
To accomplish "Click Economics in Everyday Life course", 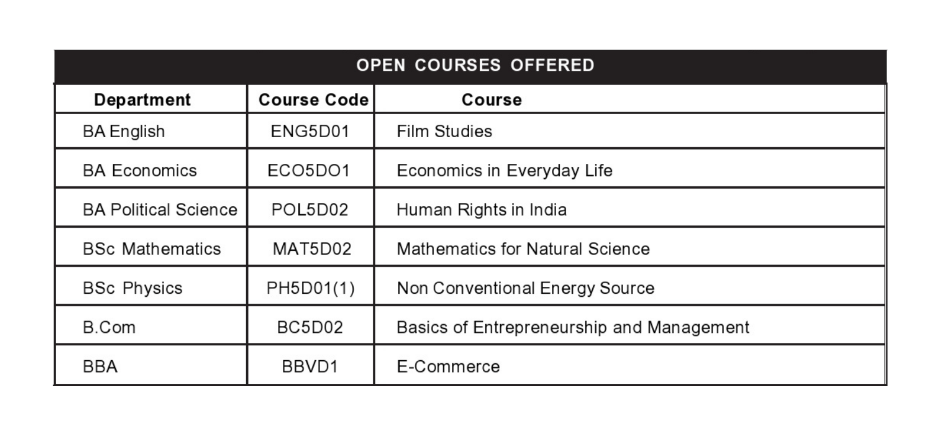I will [x=505, y=170].
